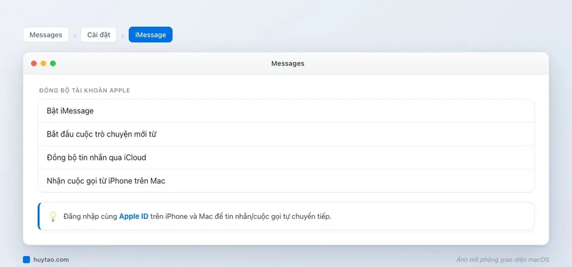Open the Cài đặt breadcrumb
The height and width of the screenshot is (267, 572).
point(98,35)
